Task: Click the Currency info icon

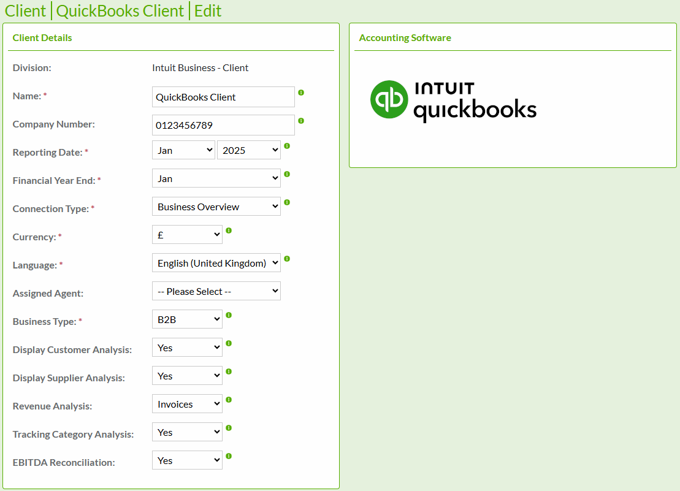Action: click(228, 230)
